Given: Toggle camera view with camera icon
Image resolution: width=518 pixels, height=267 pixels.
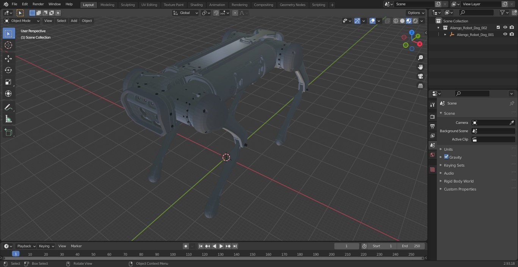Looking at the screenshot, I should tap(420, 77).
